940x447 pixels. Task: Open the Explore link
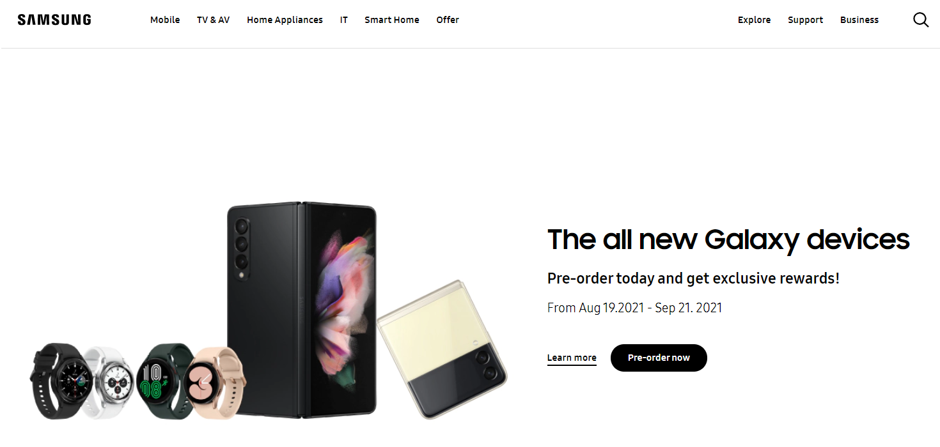pos(754,20)
